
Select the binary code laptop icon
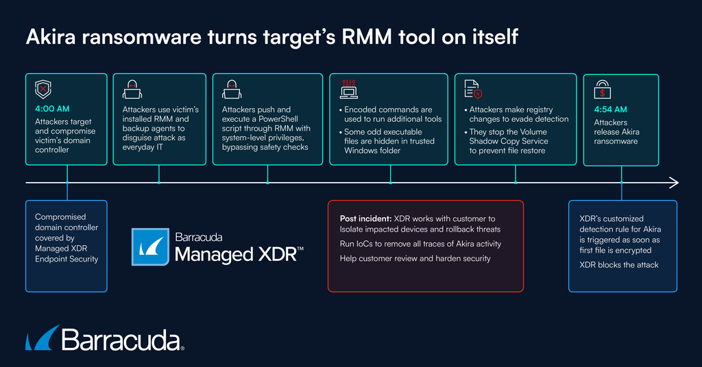coord(350,89)
